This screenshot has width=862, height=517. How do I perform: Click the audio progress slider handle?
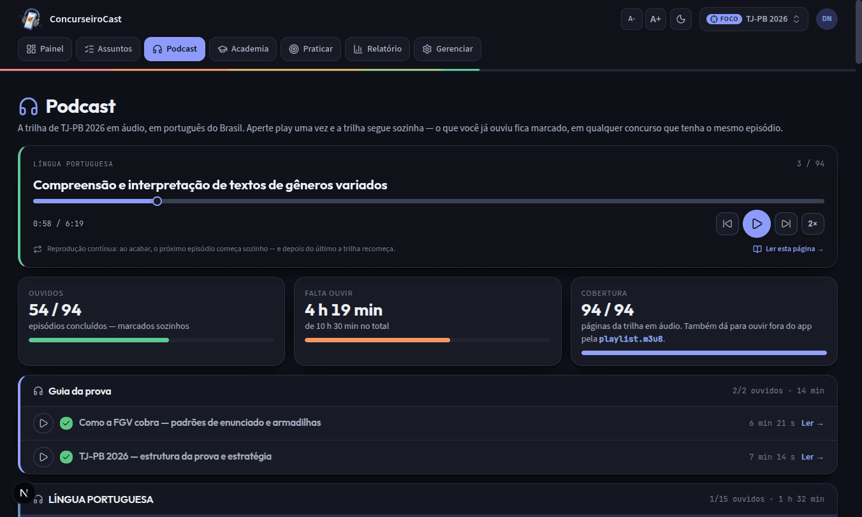[x=157, y=201]
